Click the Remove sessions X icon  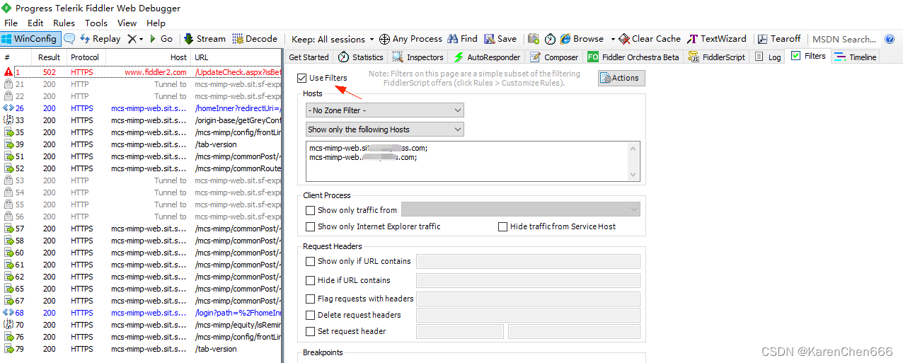[x=132, y=39]
